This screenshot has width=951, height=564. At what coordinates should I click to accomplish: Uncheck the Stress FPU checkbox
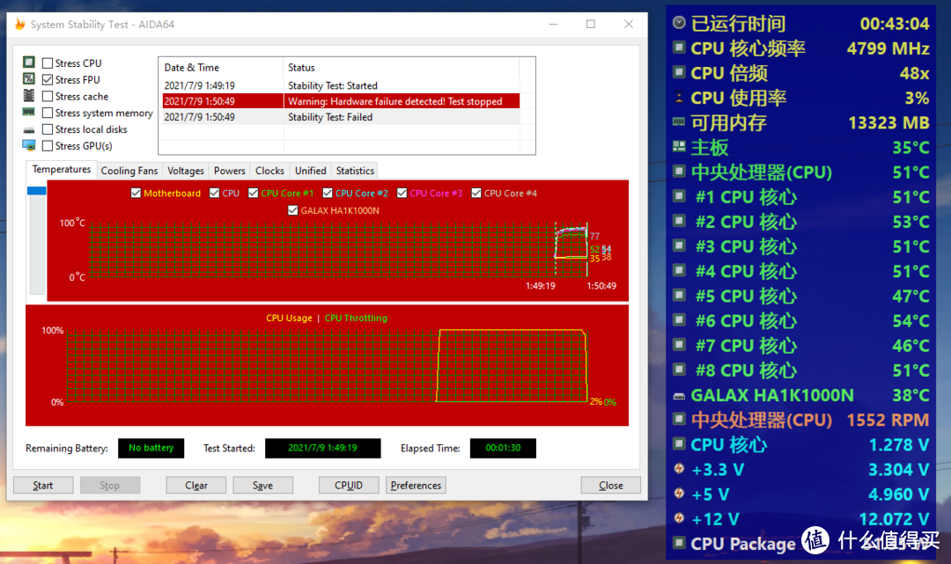click(x=48, y=80)
